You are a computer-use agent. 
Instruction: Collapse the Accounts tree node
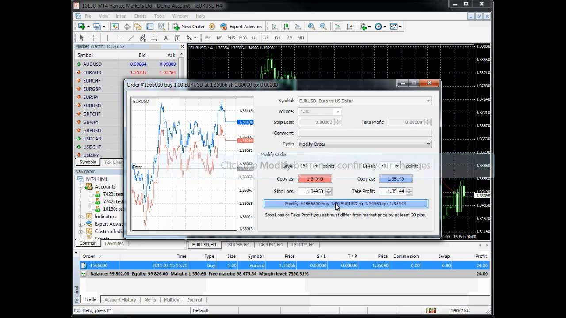(x=81, y=187)
